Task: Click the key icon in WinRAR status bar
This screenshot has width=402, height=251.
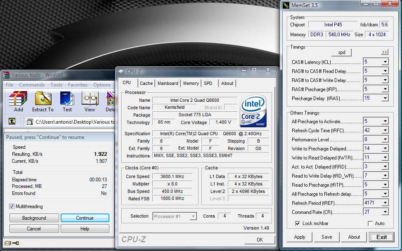Action: point(16,243)
